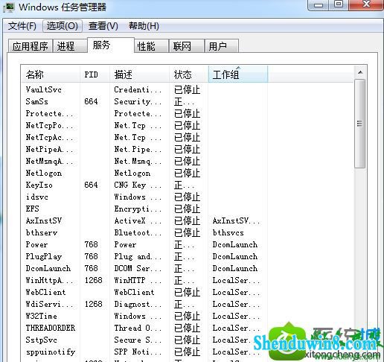
Task: Select the bthserv service row
Action: [x=188, y=232]
